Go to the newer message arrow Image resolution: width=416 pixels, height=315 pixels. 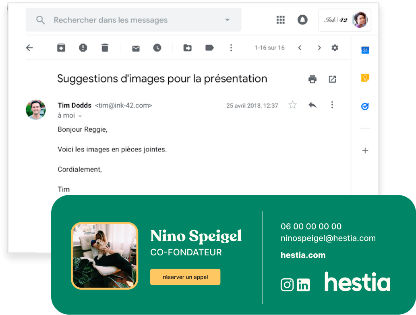tap(300, 48)
